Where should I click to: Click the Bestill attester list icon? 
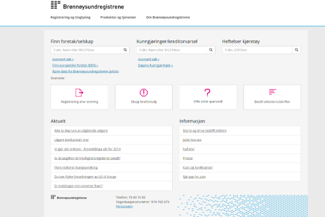(272, 92)
